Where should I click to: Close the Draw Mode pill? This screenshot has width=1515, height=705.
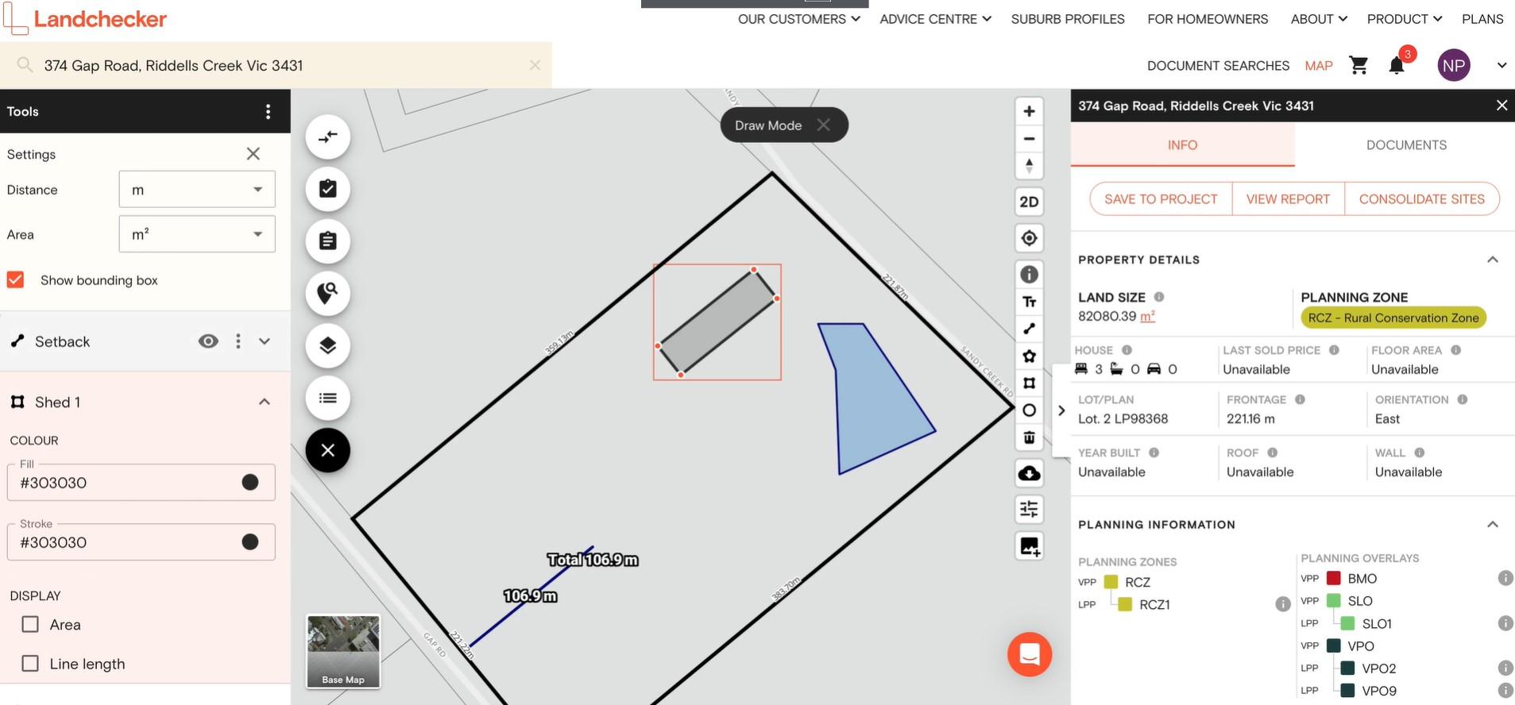824,125
